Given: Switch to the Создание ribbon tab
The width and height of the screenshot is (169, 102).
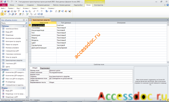Looking at the screenshot, I should coord(30,5).
